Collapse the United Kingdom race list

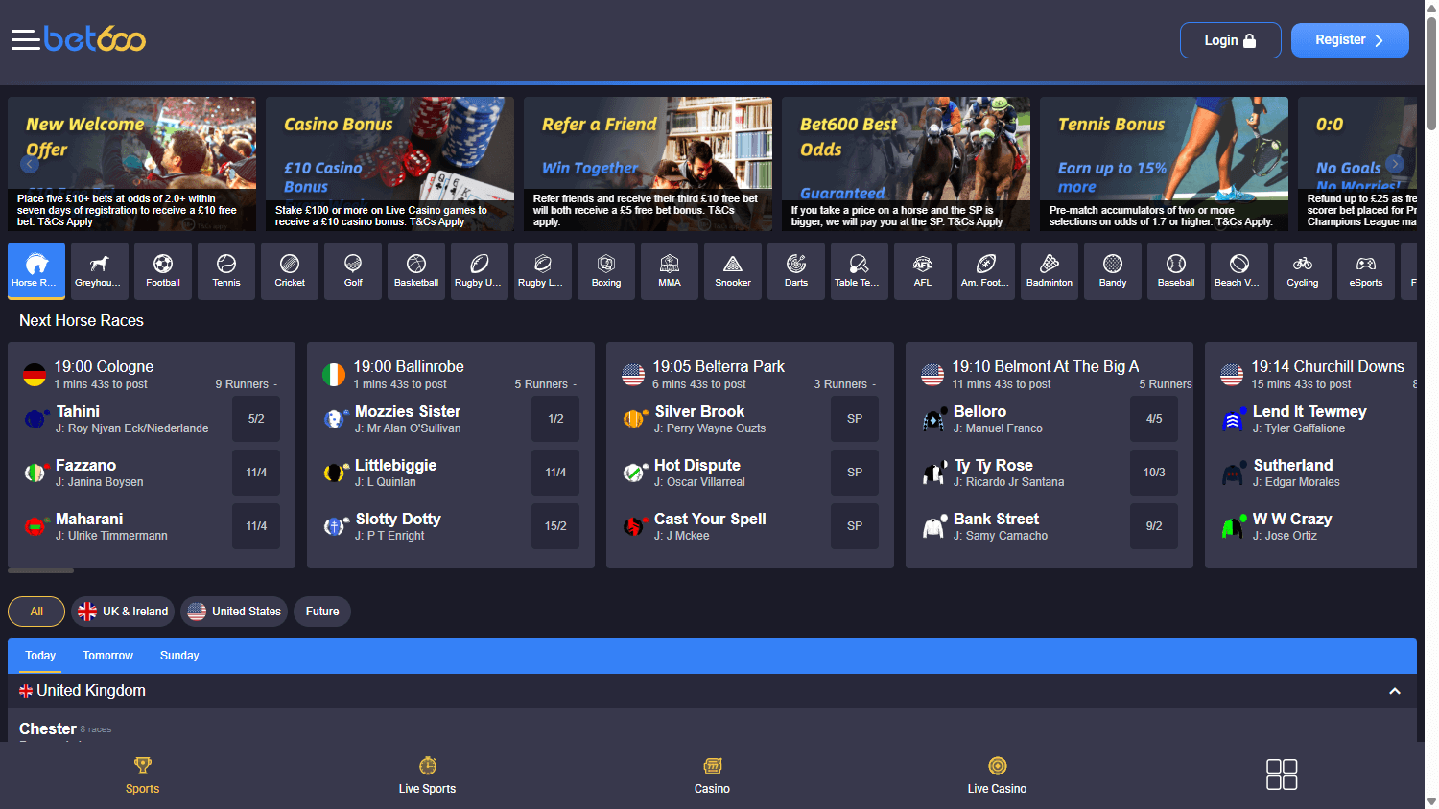[x=1394, y=690]
